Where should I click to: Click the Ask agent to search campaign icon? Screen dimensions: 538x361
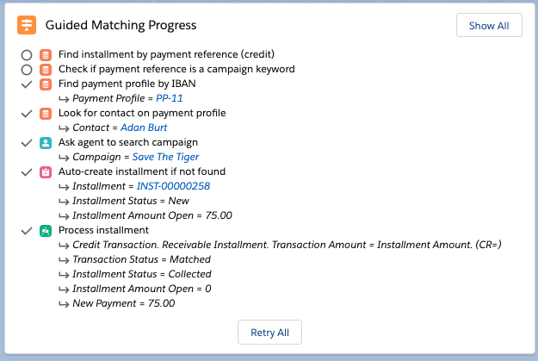coord(46,142)
